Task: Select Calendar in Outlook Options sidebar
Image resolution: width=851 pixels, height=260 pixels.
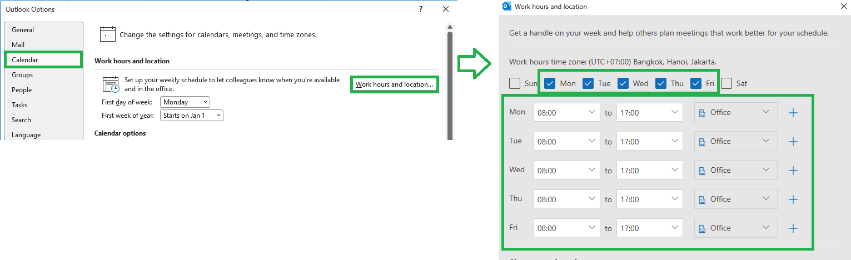Action: pyautogui.click(x=43, y=59)
